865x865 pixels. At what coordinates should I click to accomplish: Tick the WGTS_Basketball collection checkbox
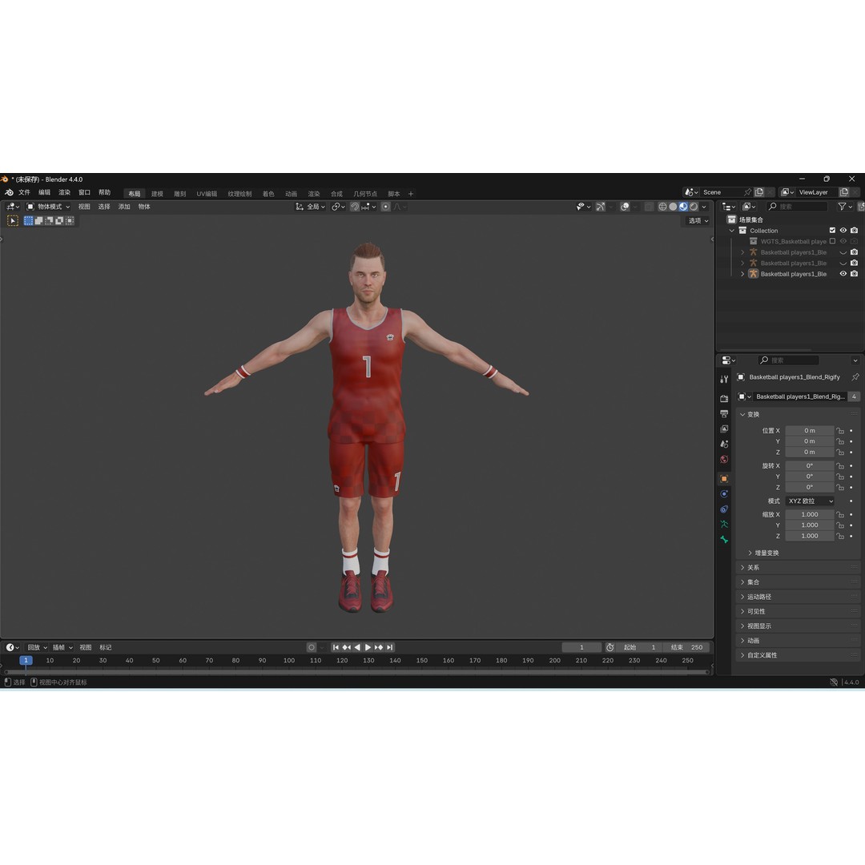pyautogui.click(x=832, y=241)
